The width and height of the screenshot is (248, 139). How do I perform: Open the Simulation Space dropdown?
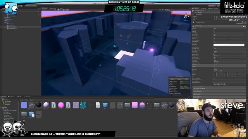click(229, 49)
